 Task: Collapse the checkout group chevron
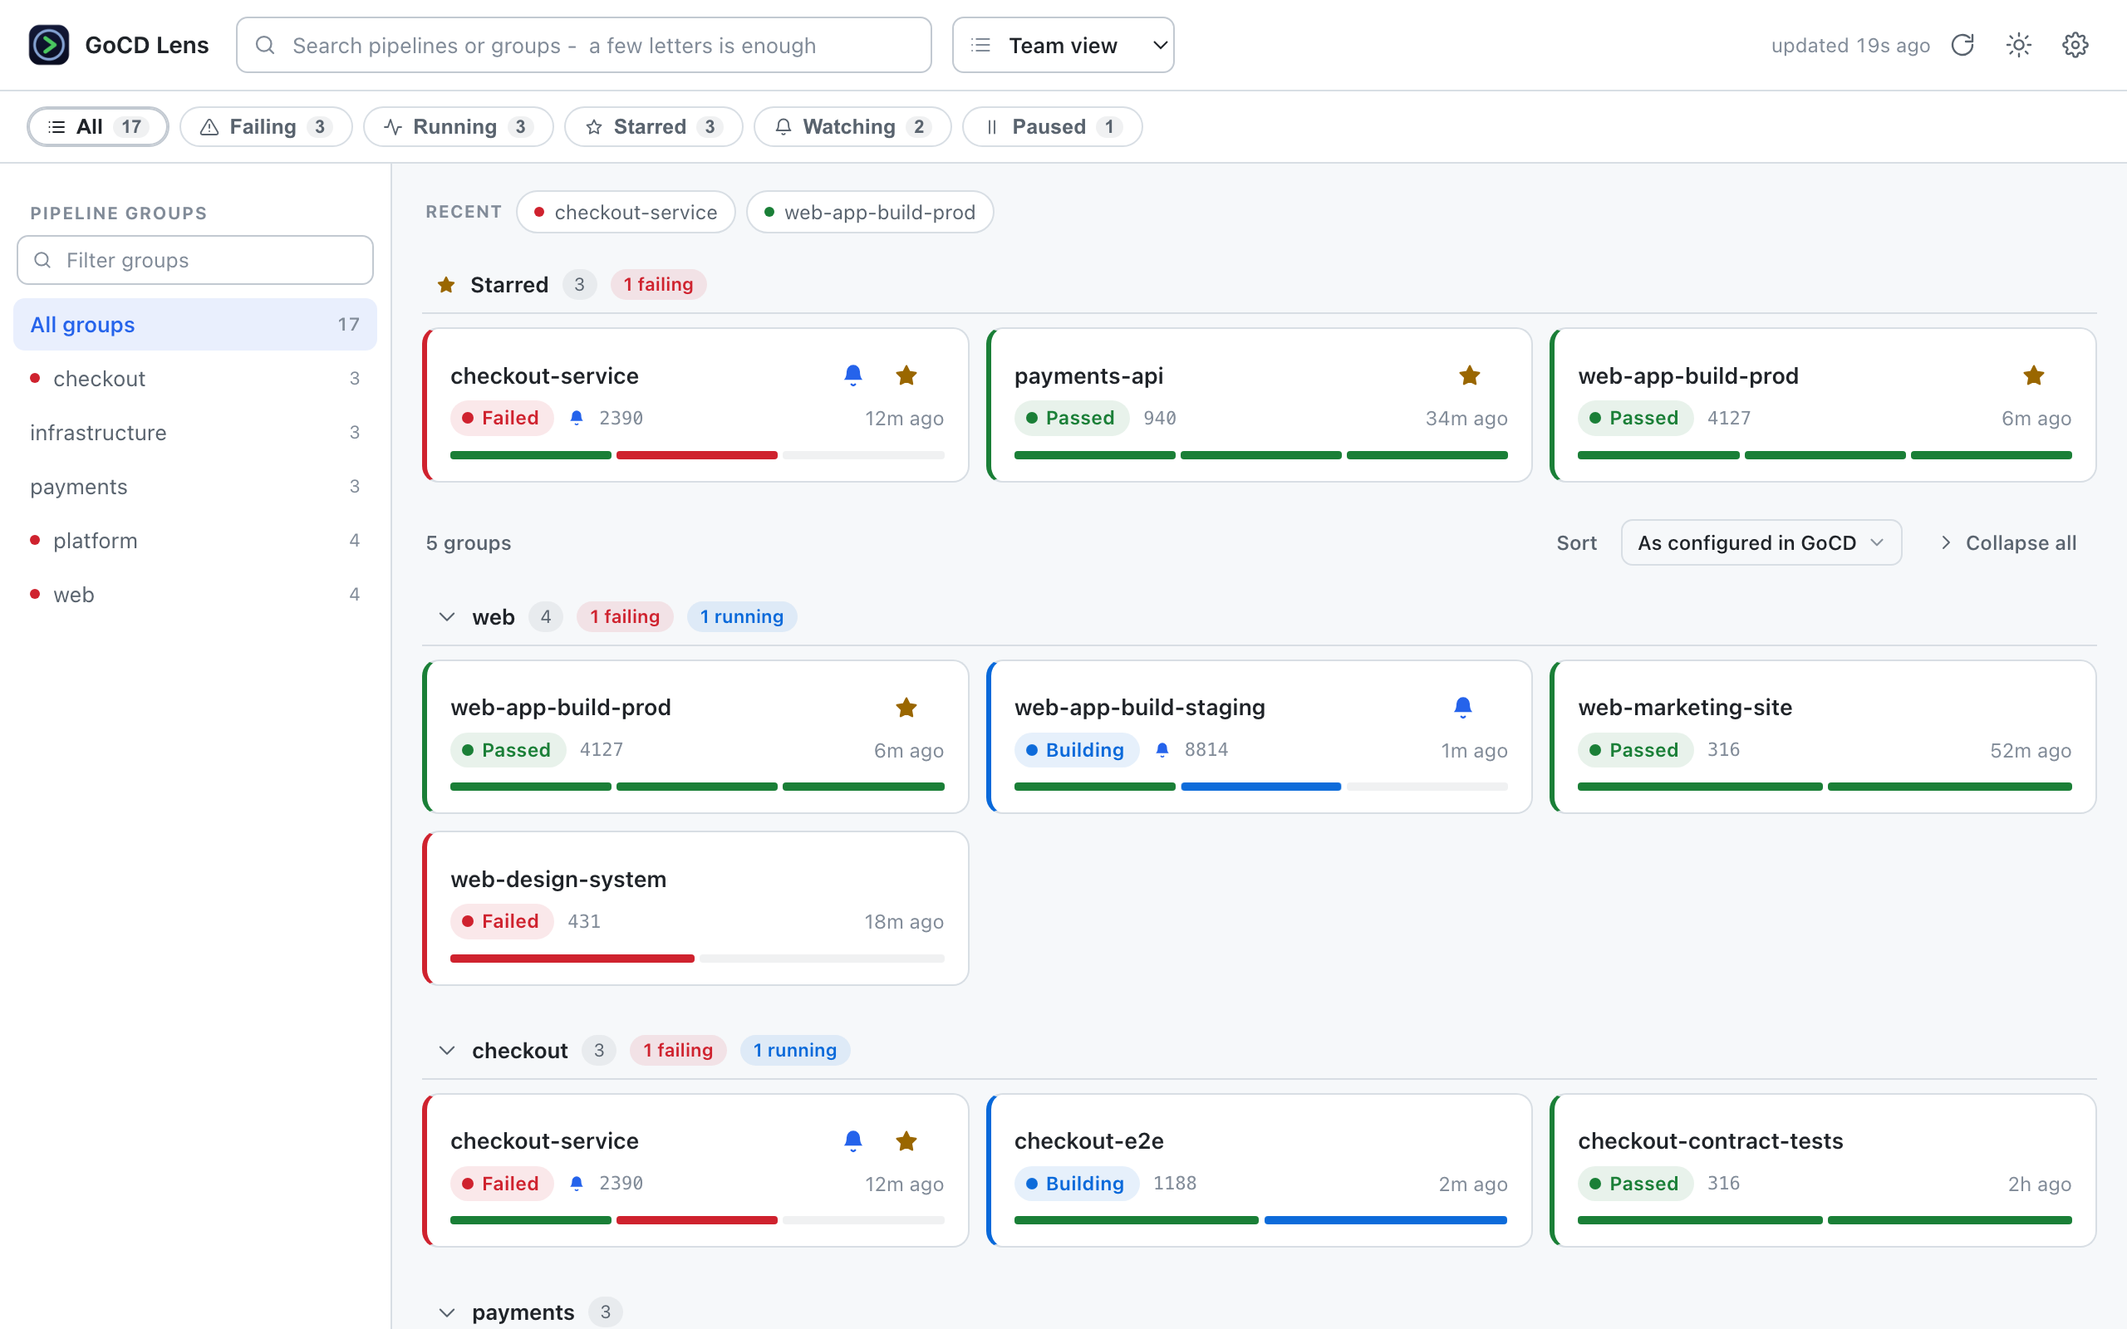(446, 1051)
